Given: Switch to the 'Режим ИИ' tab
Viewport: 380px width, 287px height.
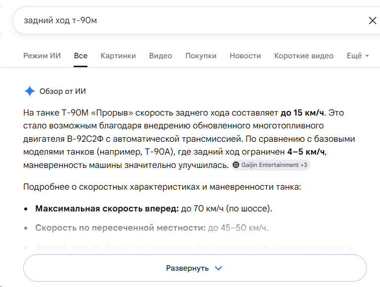Looking at the screenshot, I should click(42, 56).
